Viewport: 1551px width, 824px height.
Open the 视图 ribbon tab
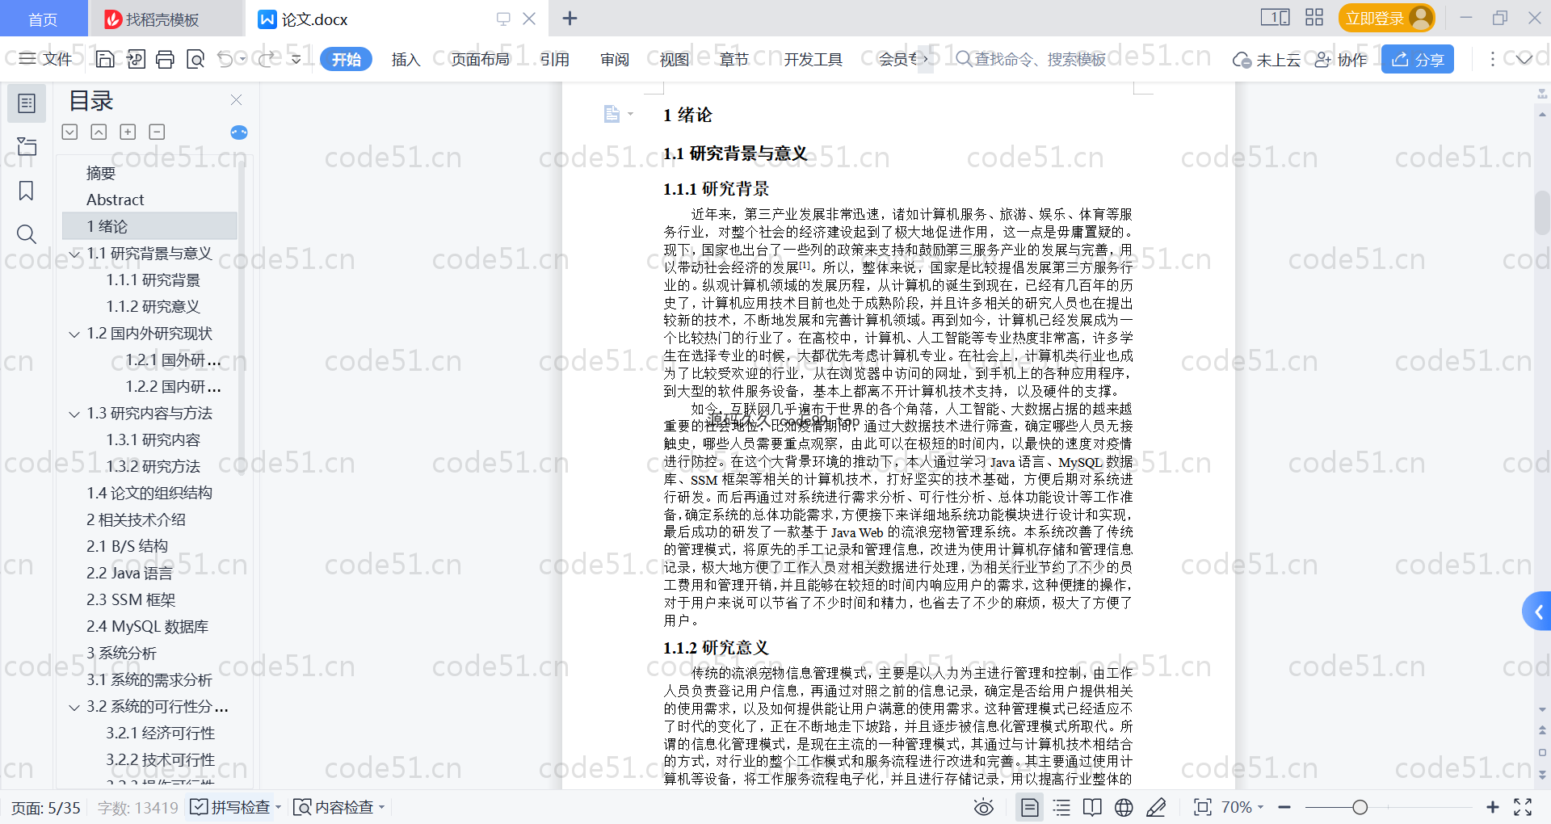pos(675,59)
